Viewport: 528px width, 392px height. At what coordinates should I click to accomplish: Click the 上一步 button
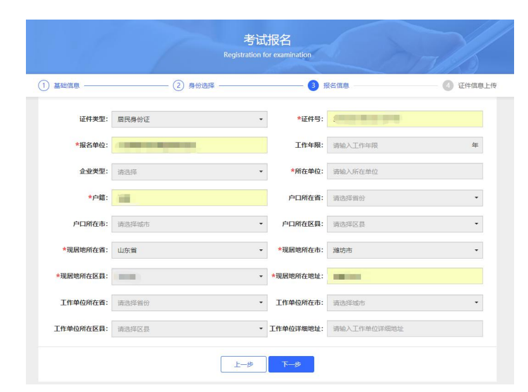point(243,364)
